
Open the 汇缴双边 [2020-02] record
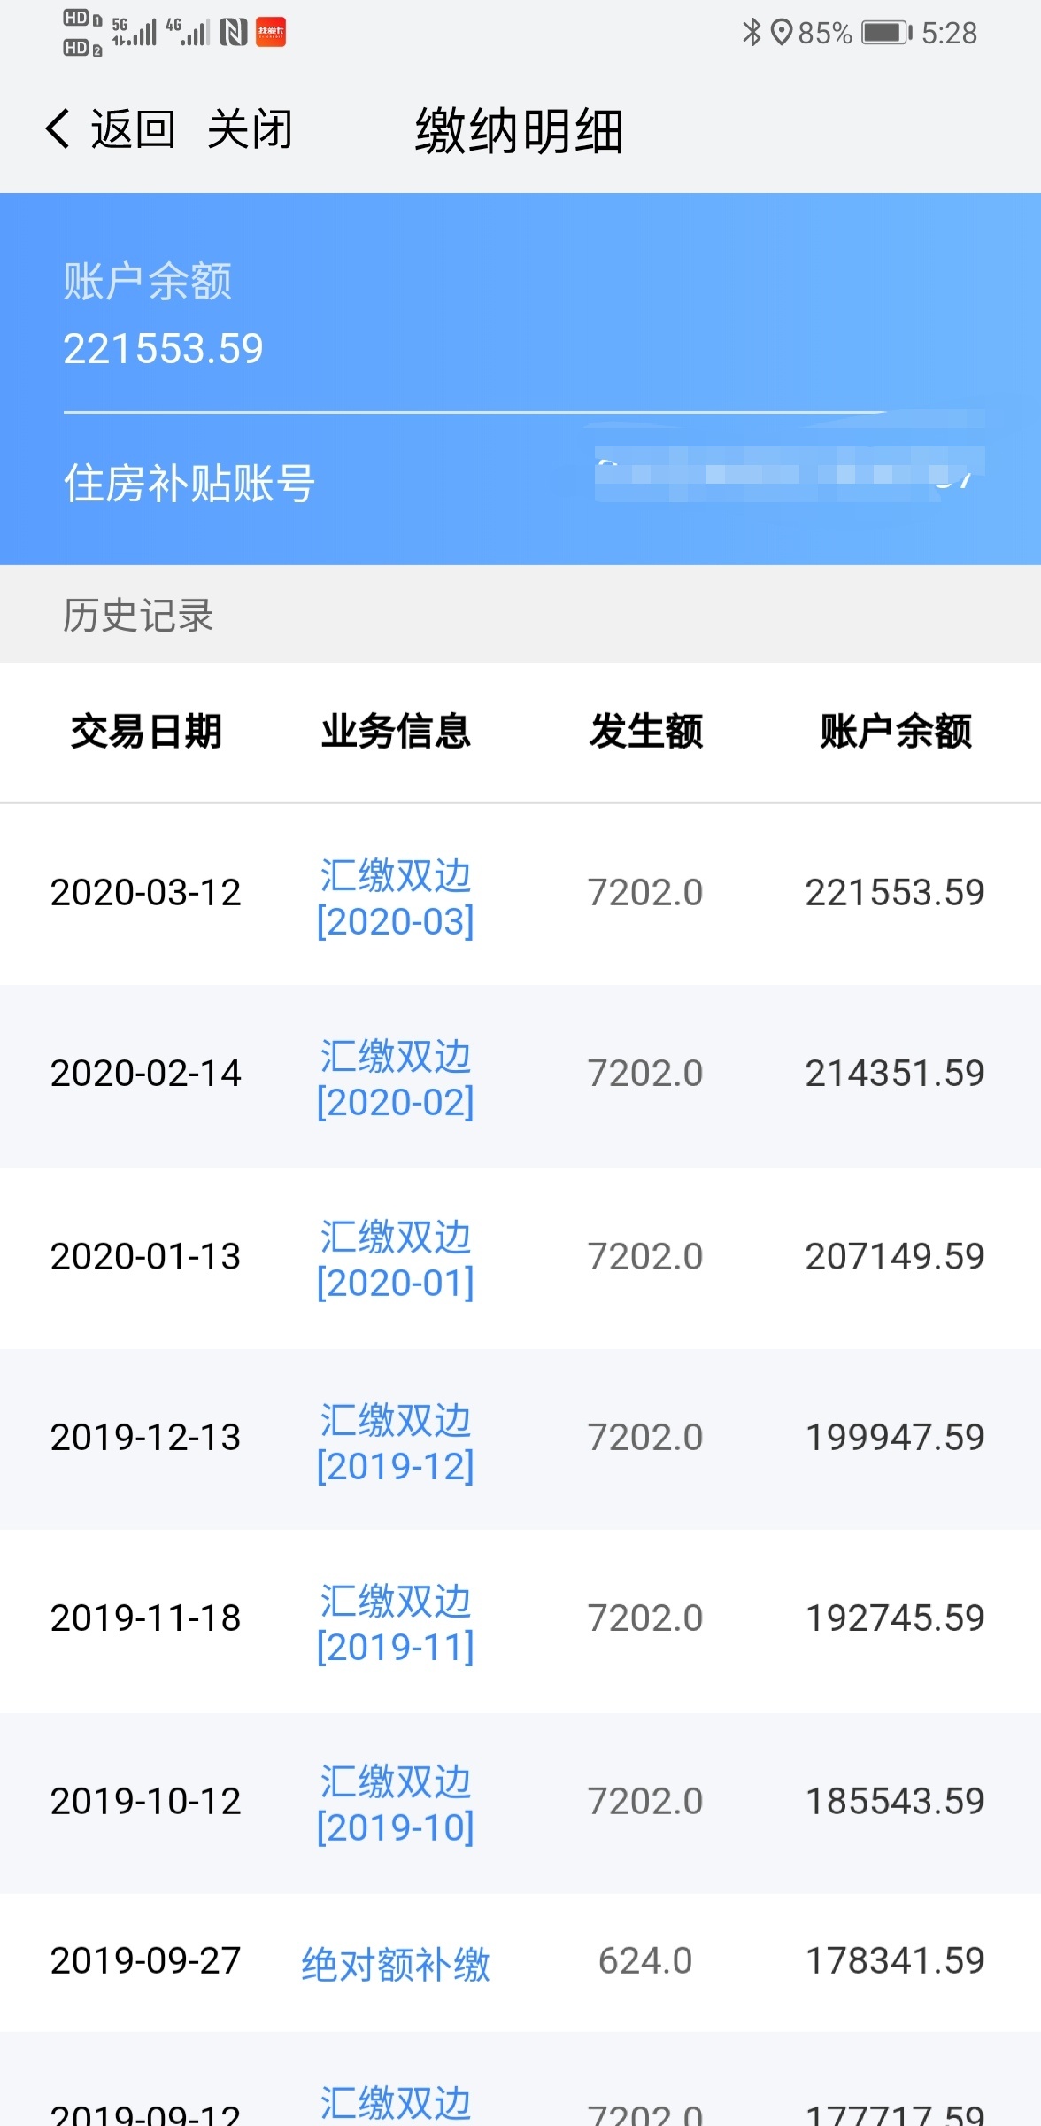[x=396, y=1079]
